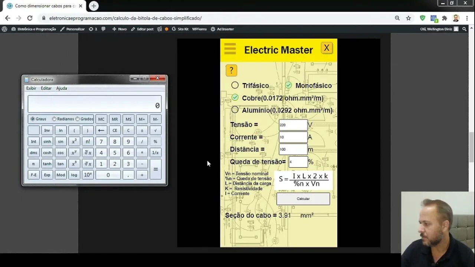This screenshot has width=475, height=267.
Task: Open the calculator Ajuda menu
Action: coord(62,88)
